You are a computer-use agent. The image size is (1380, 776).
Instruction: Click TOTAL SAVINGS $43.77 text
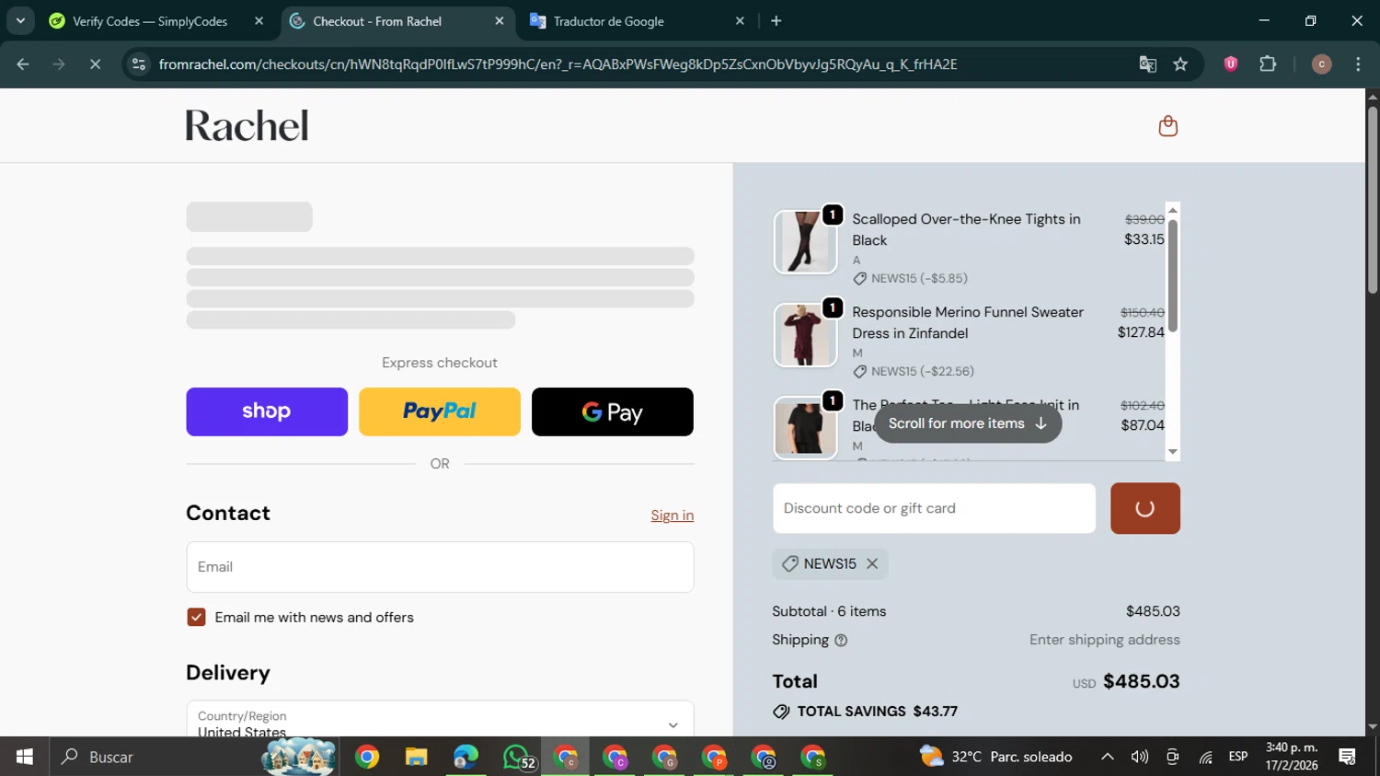pos(877,712)
